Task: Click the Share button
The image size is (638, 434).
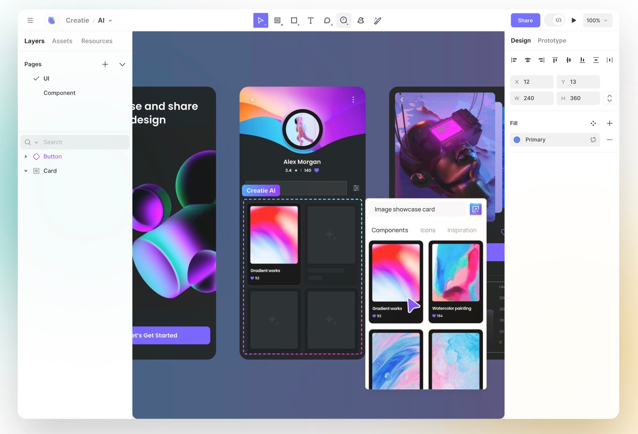Action: point(525,20)
